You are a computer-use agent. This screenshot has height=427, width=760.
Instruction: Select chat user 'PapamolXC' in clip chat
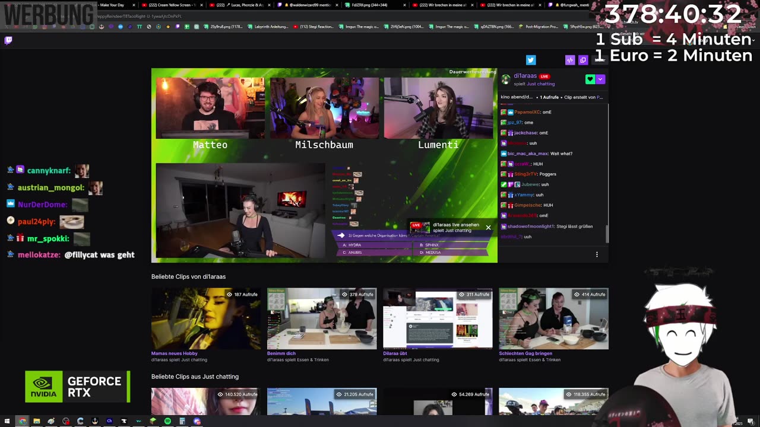tap(527, 112)
